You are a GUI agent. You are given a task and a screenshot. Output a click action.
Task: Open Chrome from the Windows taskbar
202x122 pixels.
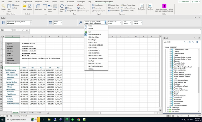(x=79, y=120)
